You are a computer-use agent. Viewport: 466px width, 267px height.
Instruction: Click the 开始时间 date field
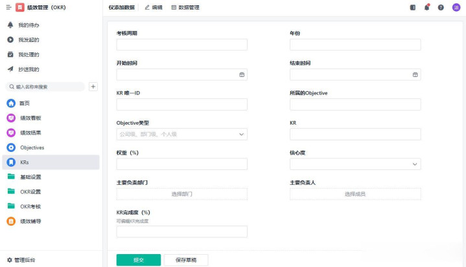[182, 75]
